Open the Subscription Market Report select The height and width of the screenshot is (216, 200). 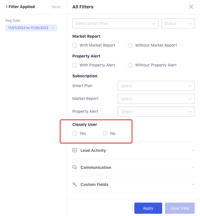pos(156,99)
